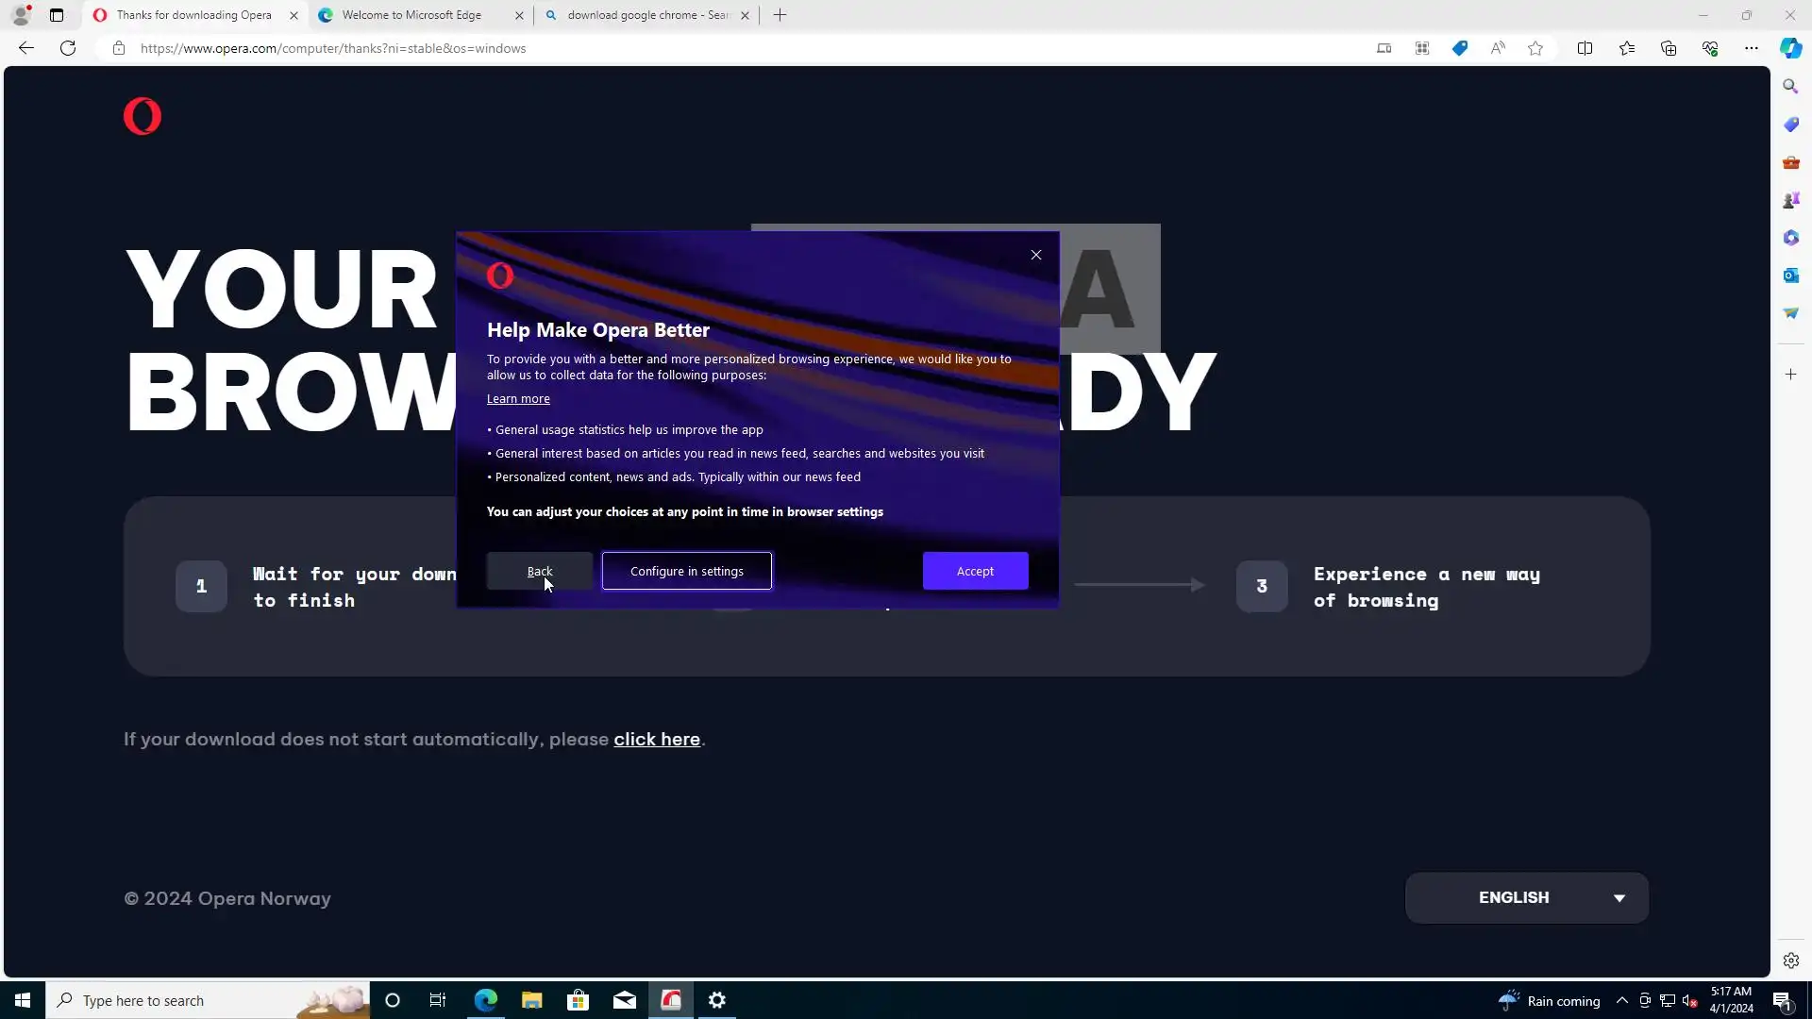Image resolution: width=1812 pixels, height=1019 pixels.
Task: Open the Edge sidebar Tools briefcase icon
Action: (x=1790, y=162)
